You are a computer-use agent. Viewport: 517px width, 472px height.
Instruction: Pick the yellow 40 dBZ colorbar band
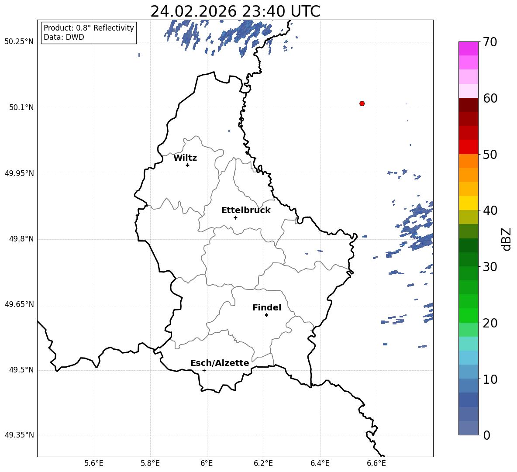point(468,203)
